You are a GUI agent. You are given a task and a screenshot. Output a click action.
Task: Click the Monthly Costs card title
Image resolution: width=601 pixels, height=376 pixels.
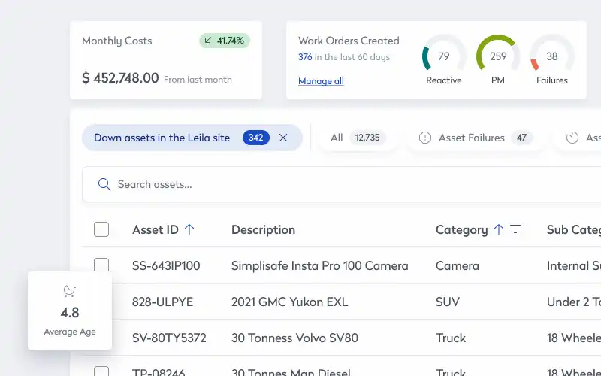(117, 41)
